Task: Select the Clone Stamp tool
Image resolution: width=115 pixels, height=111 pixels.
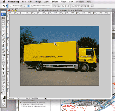Action: [4, 45]
